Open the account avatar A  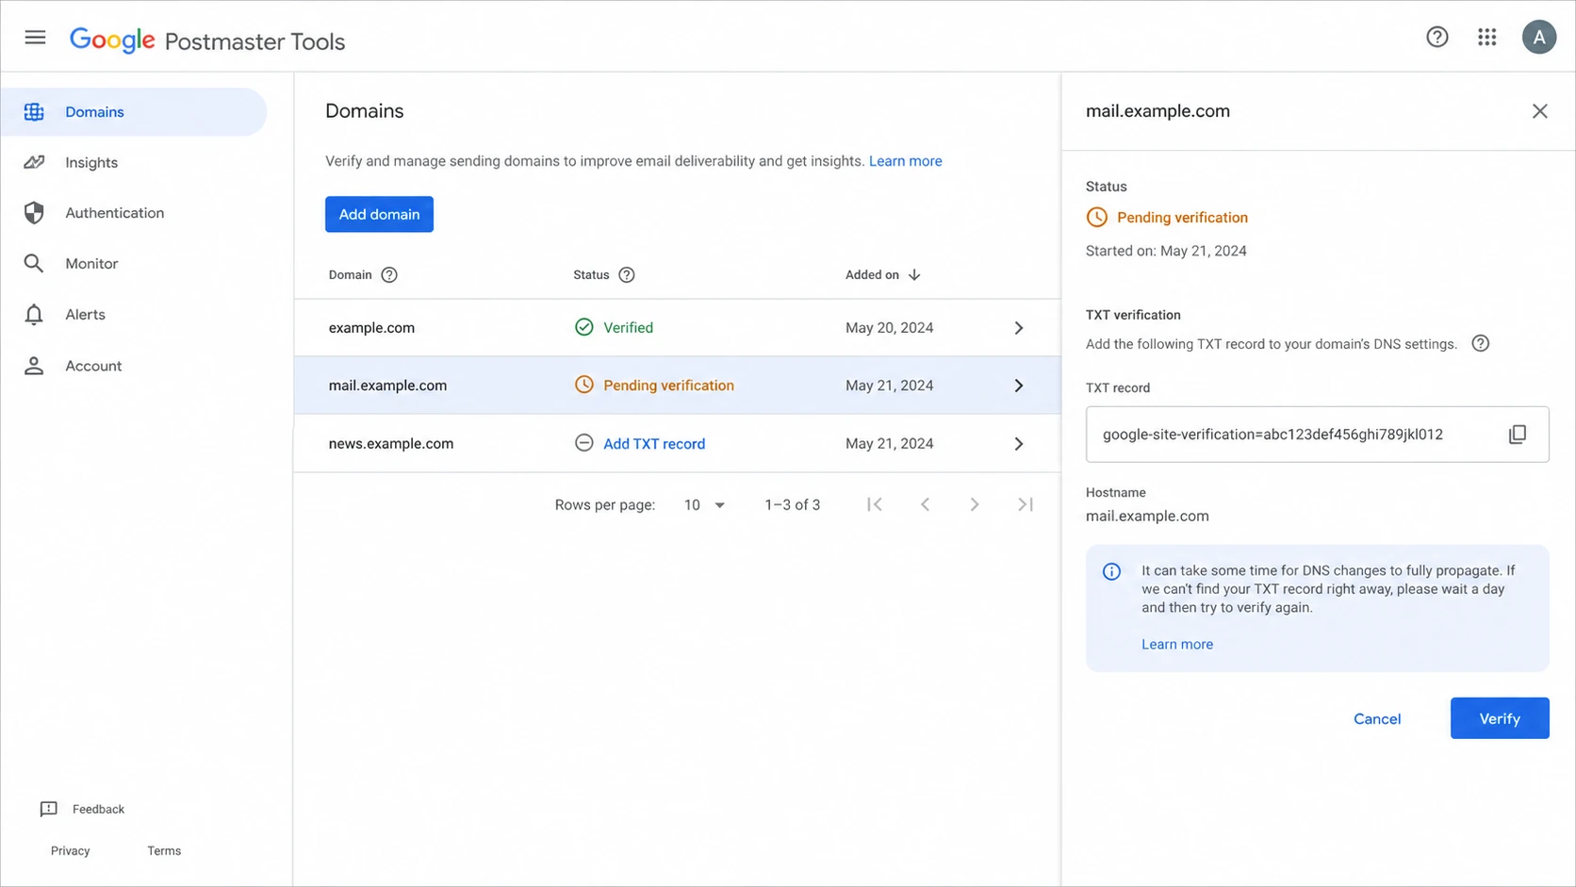tap(1538, 37)
